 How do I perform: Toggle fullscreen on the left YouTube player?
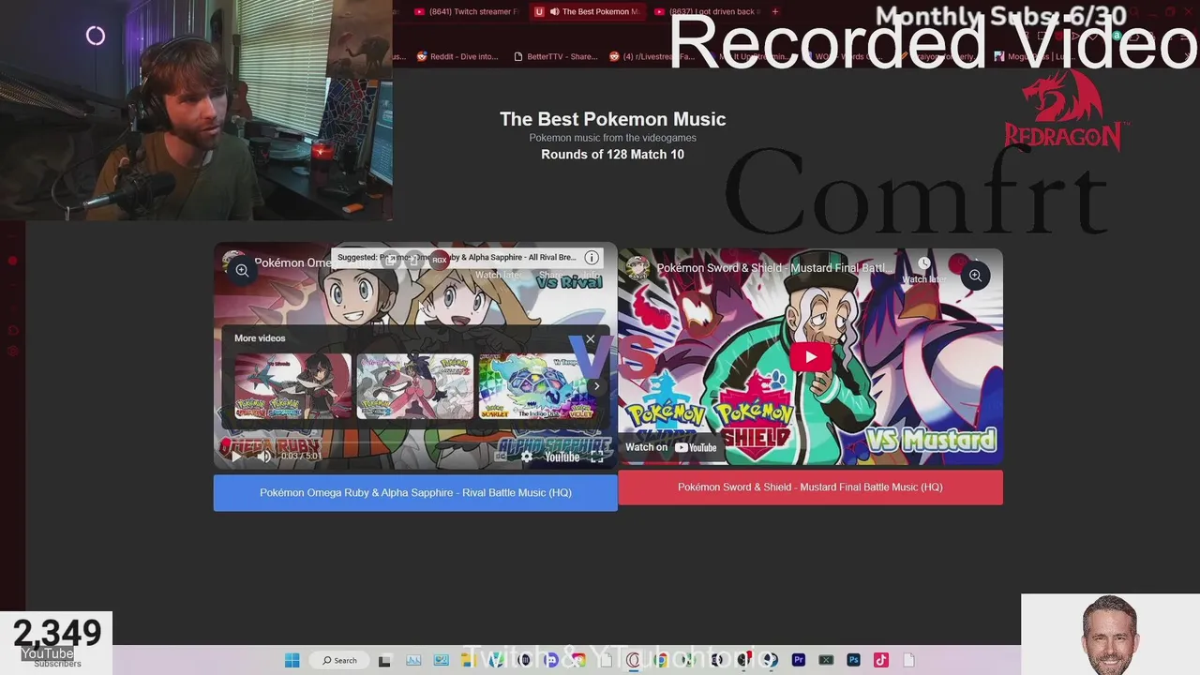(597, 457)
